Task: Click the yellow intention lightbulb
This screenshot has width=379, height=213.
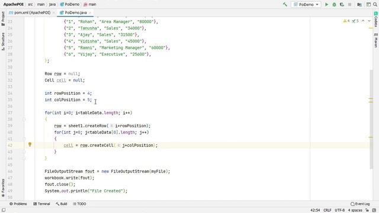Action: (30, 144)
